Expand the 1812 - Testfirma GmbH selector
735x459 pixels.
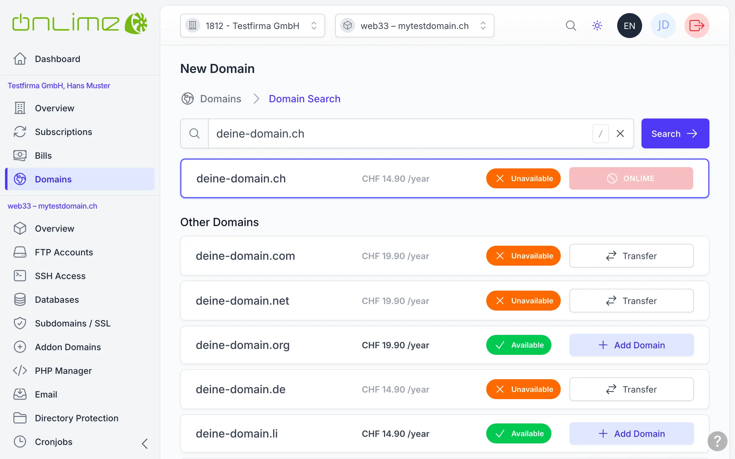[252, 26]
